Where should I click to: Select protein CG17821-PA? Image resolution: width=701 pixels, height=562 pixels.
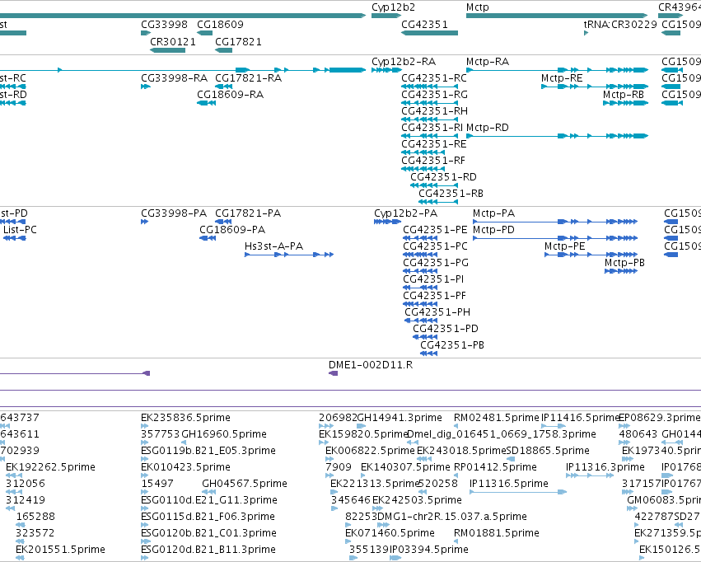click(x=223, y=222)
